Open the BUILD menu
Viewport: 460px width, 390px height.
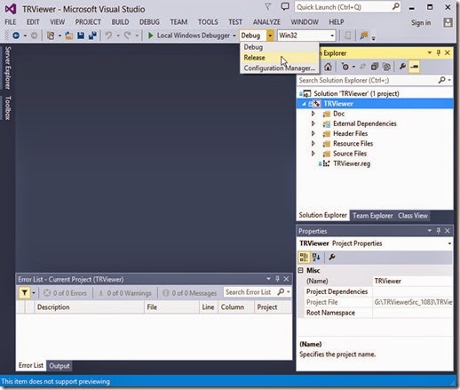120,22
